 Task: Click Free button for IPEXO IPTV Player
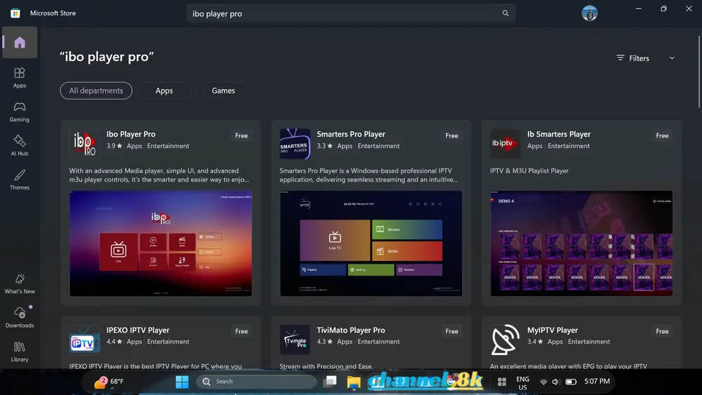click(241, 331)
